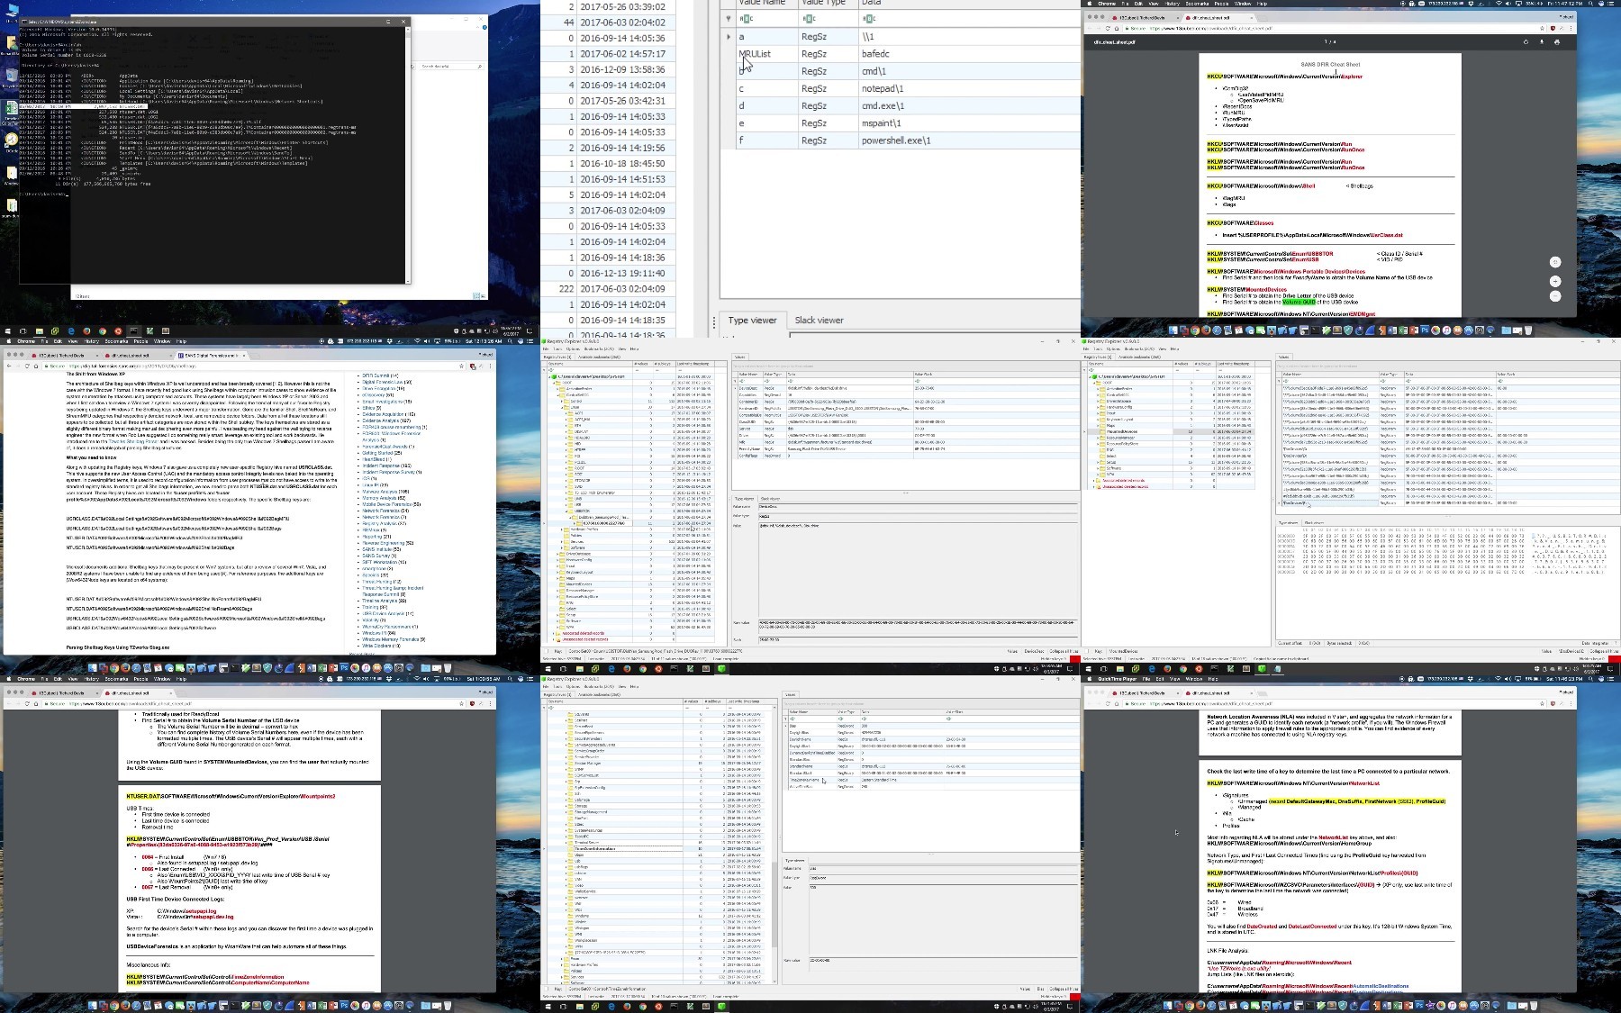Viewport: 1621px width, 1013px height.
Task: Click Value Name filter ABC icon in zoomed values table
Action: click(x=747, y=18)
